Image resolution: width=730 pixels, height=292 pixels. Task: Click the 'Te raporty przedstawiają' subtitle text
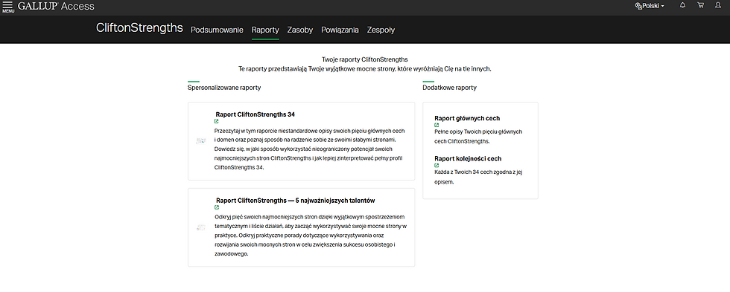(365, 68)
